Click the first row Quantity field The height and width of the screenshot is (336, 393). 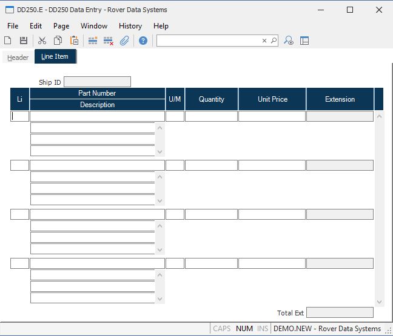click(211, 116)
